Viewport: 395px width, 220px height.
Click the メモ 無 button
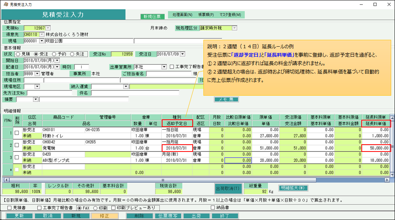point(226,99)
